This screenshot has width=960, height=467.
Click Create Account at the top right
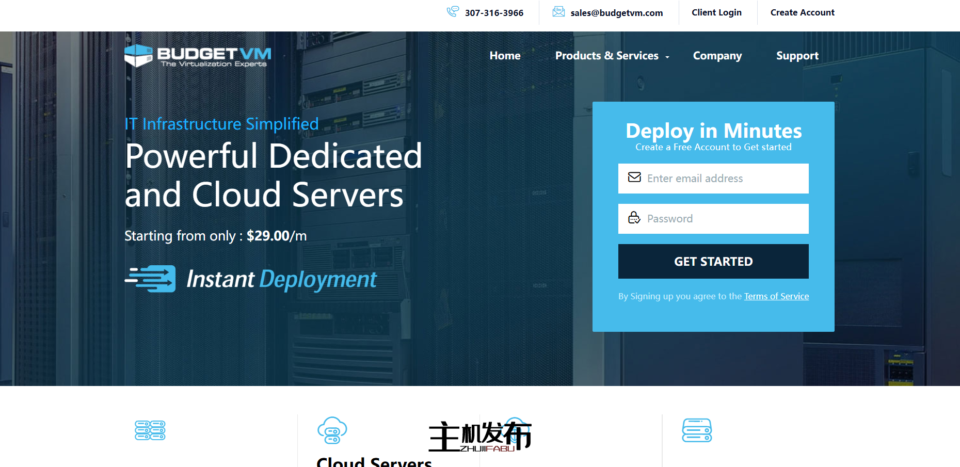point(802,12)
